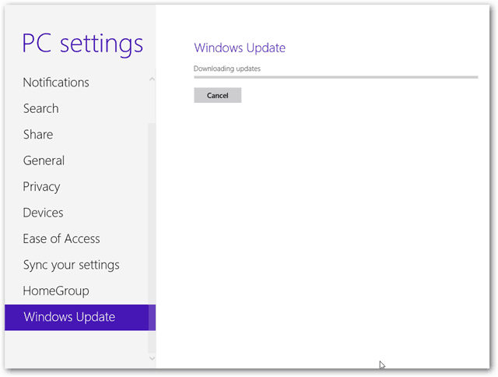Click the empty sidebar area below Windows Update
This screenshot has width=498, height=377.
coord(76,349)
